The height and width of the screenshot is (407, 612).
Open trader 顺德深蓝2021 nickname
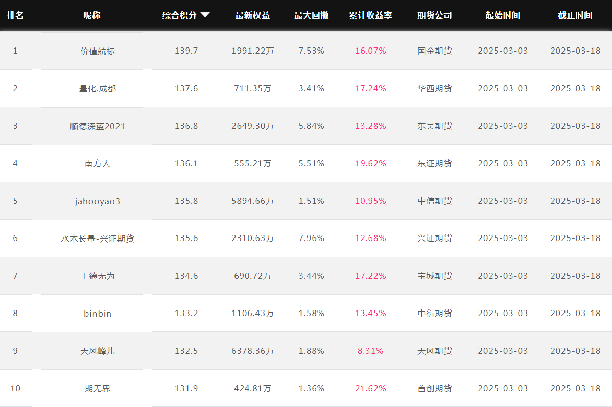98,126
